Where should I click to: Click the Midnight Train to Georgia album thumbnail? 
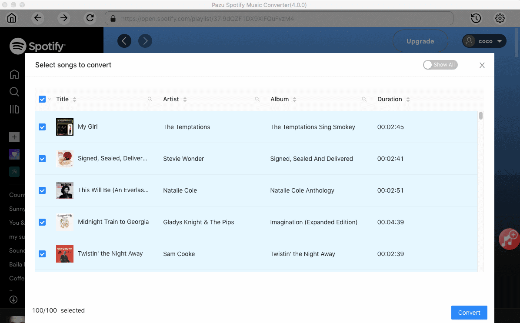65,222
